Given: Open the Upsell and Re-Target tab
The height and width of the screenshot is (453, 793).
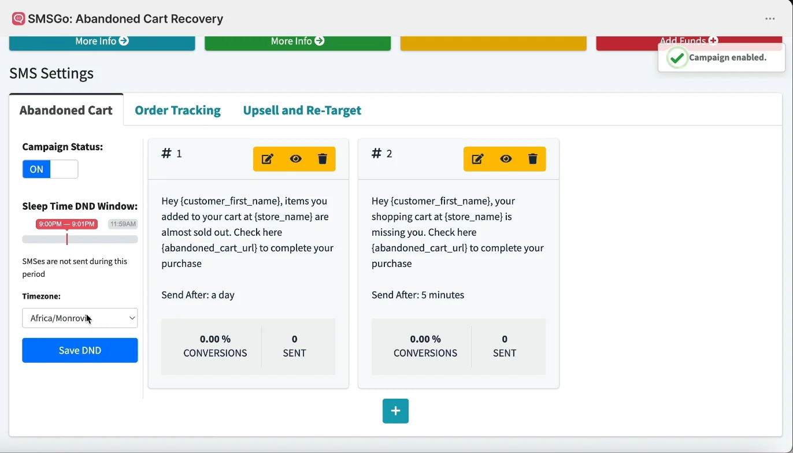Looking at the screenshot, I should 302,110.
